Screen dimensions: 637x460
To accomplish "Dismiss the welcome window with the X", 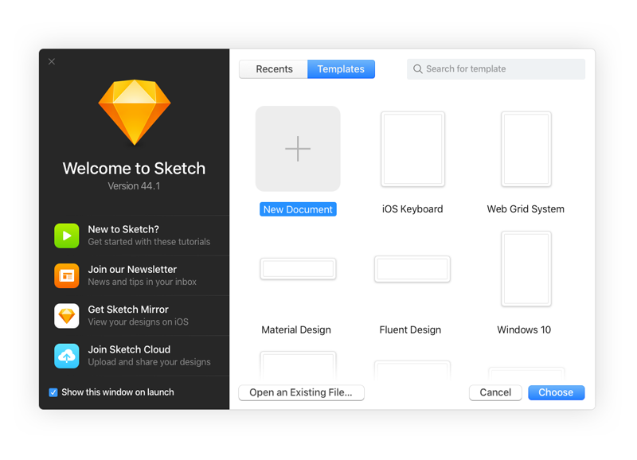I will coord(52,61).
